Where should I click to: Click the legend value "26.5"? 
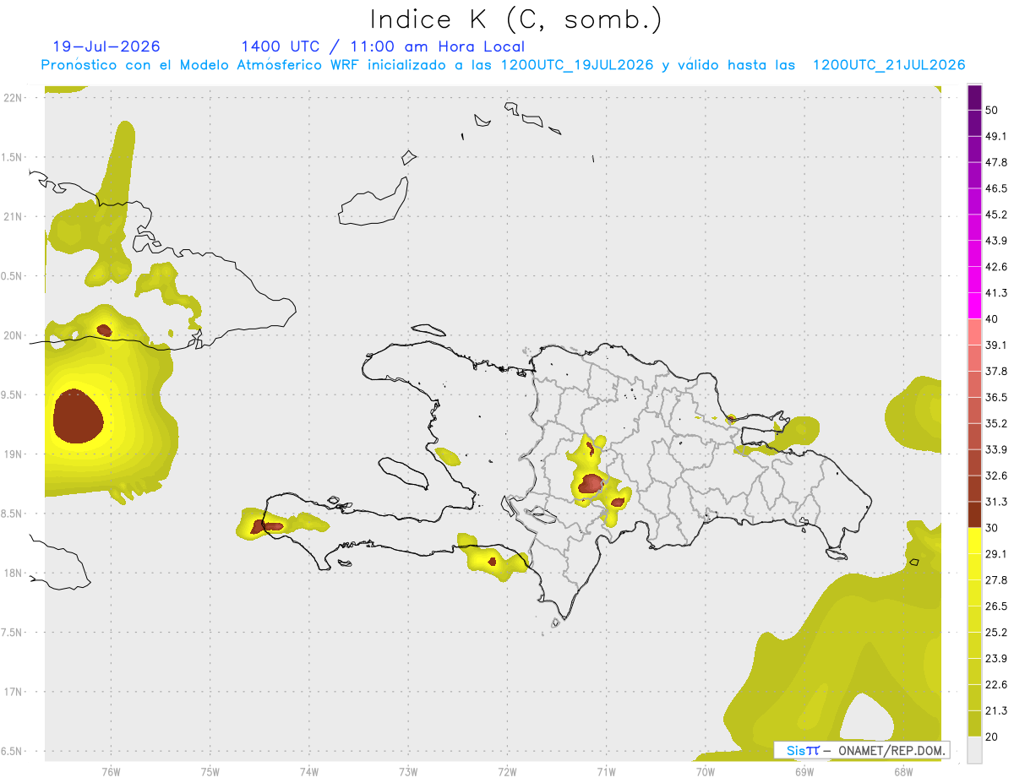click(x=996, y=606)
